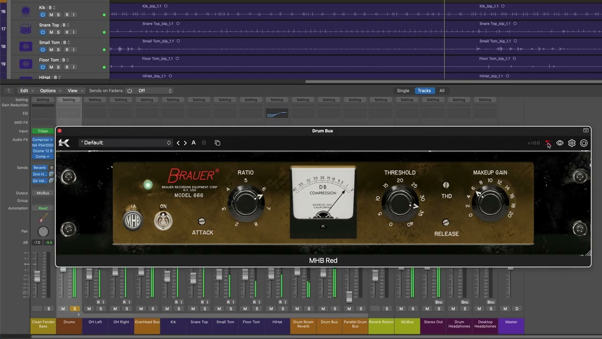Select B state in plugin header
Viewport: 602px width, 339px height.
(x=204, y=143)
